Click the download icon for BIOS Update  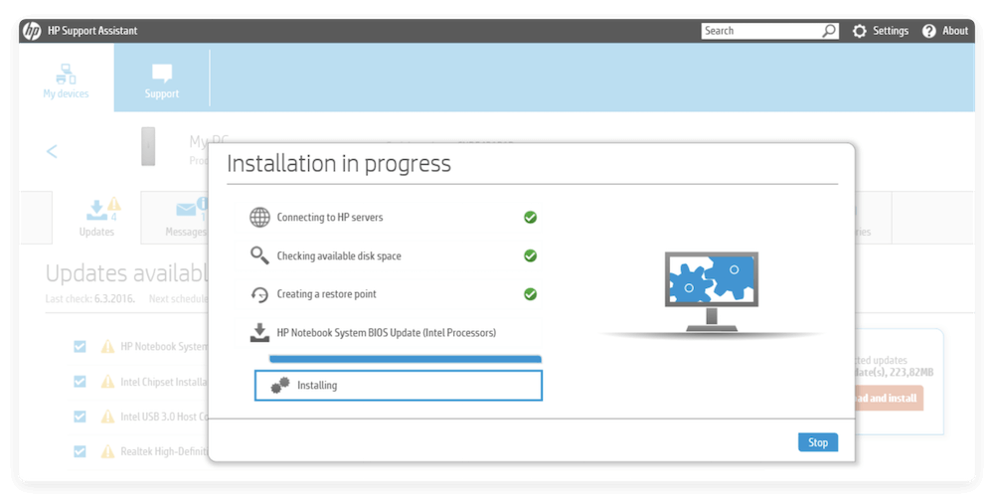point(259,332)
